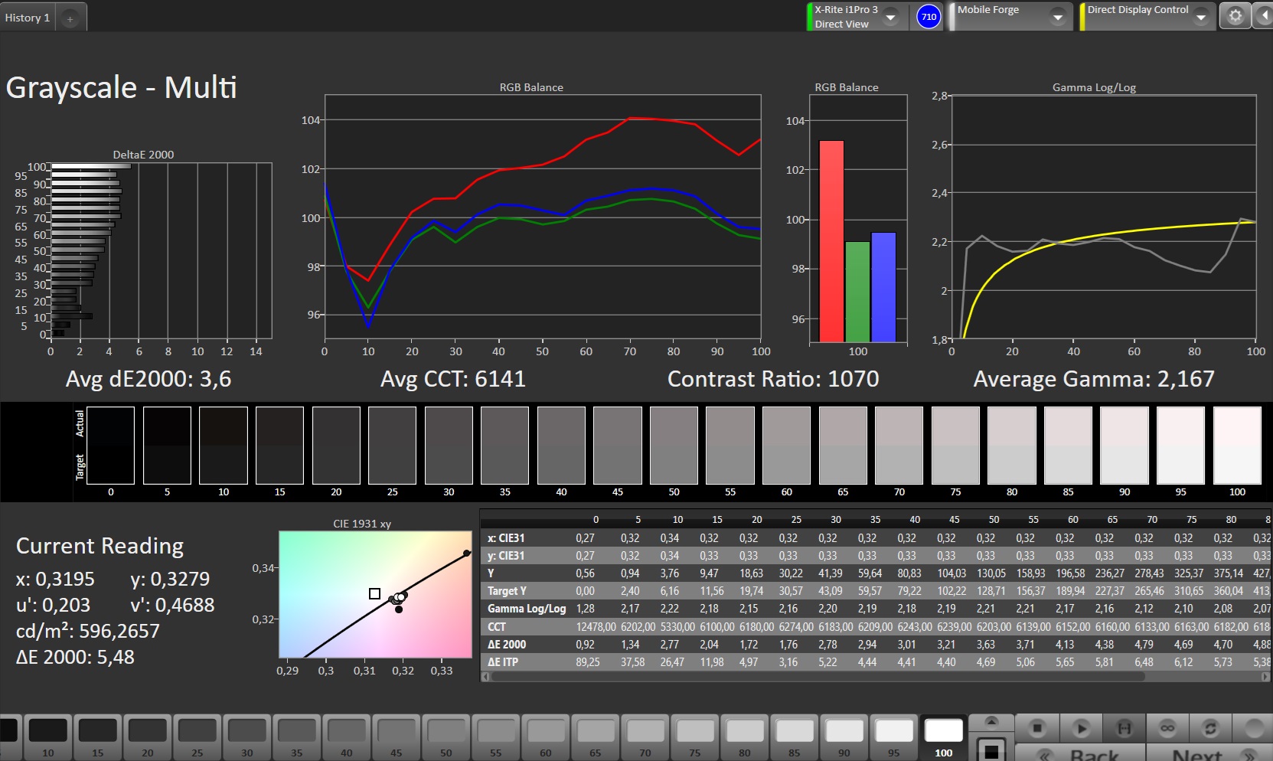The width and height of the screenshot is (1273, 761).
Task: Click the cd/m²: 596,2657 reading
Action: 88,631
